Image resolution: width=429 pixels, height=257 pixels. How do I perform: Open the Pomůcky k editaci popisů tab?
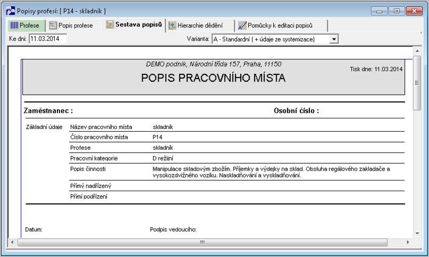coord(281,26)
